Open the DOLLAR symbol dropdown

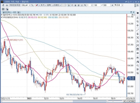pos(30,5)
